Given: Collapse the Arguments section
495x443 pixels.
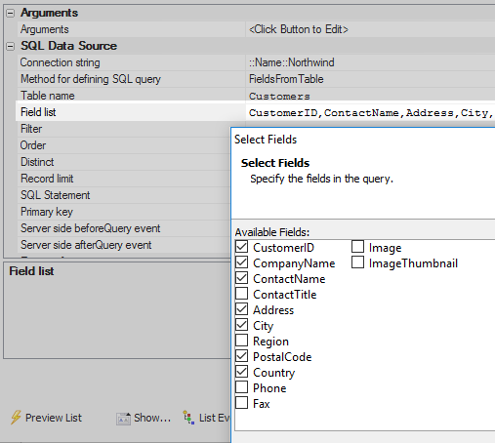Looking at the screenshot, I should point(11,13).
